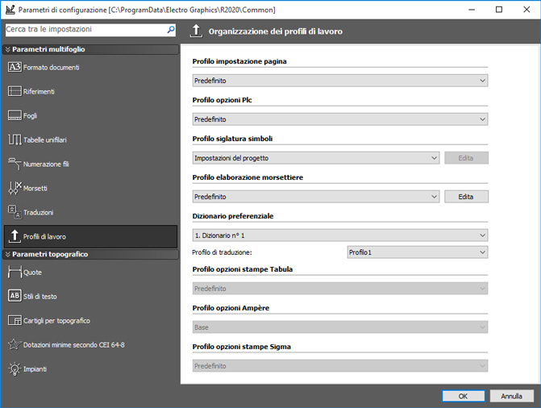This screenshot has width=541, height=408.
Task: Open Profilo opzioni Plc dropdown
Action: click(x=340, y=119)
